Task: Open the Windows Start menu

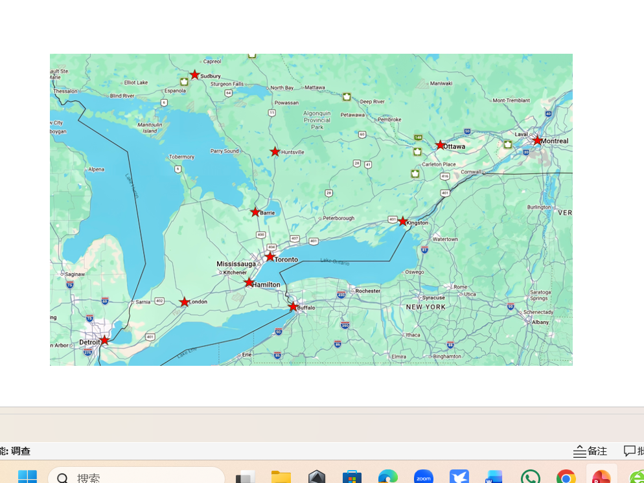Action: (27, 477)
